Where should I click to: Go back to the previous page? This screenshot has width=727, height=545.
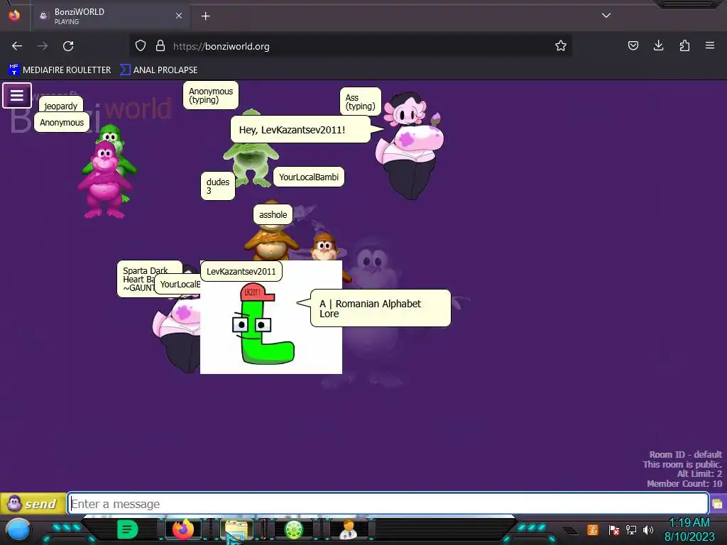[x=17, y=46]
